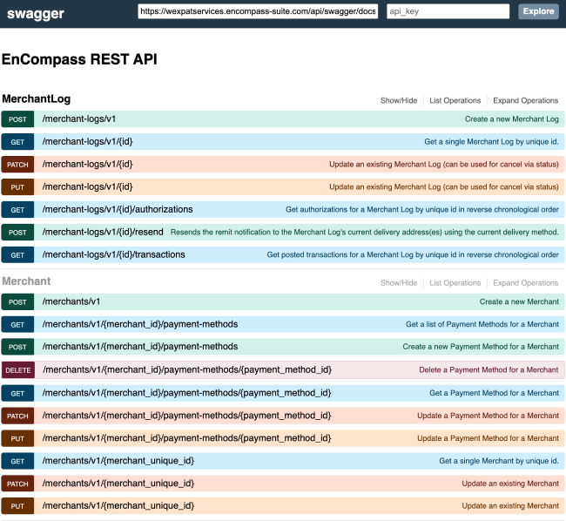
Task: Open PUT payment-methods/{payment_method_id} path
Action: tap(186, 438)
